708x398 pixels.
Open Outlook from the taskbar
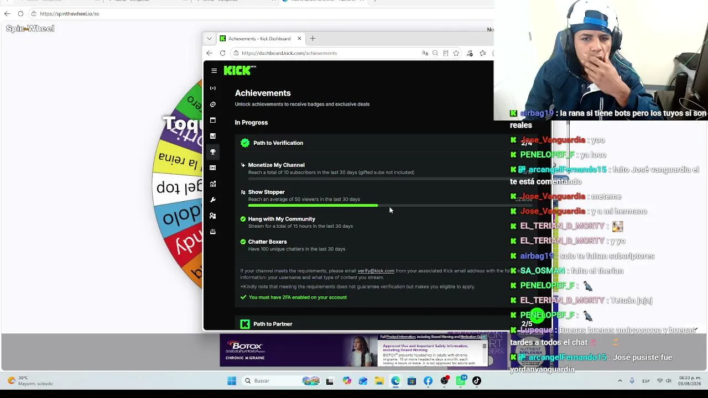(363, 381)
